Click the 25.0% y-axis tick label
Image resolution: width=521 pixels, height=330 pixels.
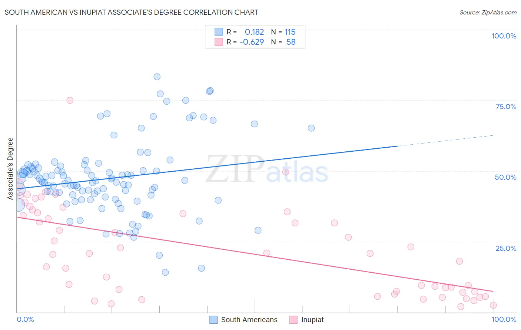506,248
